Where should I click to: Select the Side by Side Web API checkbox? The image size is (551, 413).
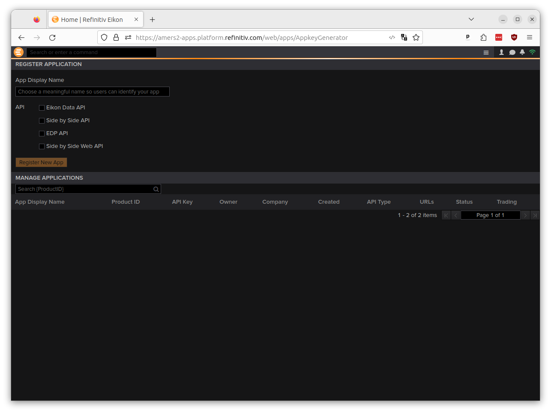tap(42, 147)
